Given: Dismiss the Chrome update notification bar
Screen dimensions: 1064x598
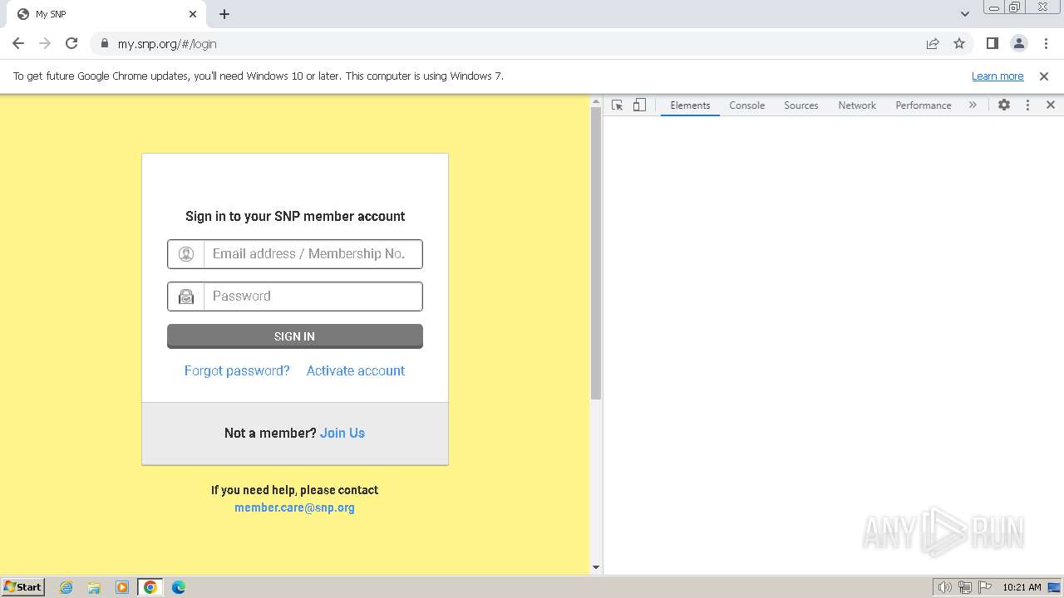Looking at the screenshot, I should coord(1044,76).
